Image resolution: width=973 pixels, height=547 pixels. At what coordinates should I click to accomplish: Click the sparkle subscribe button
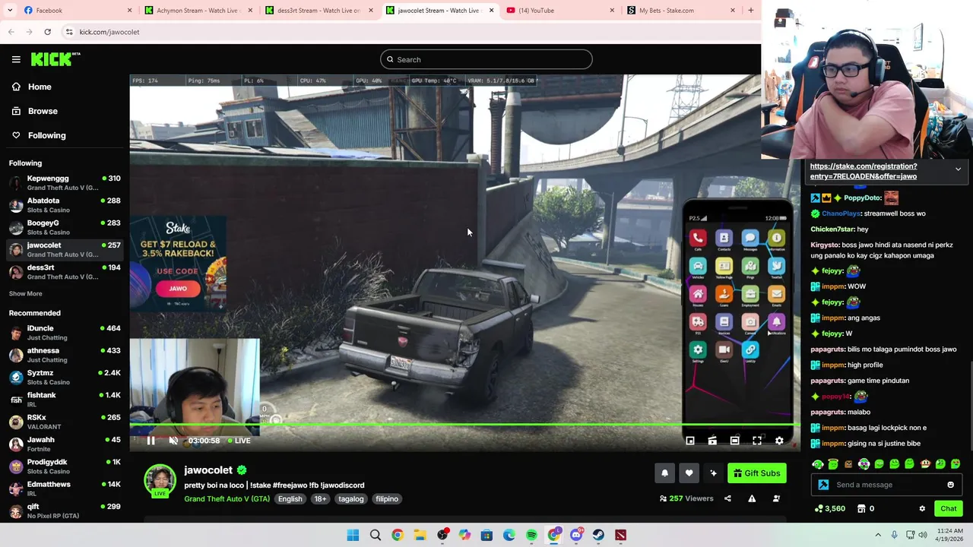[x=713, y=473]
